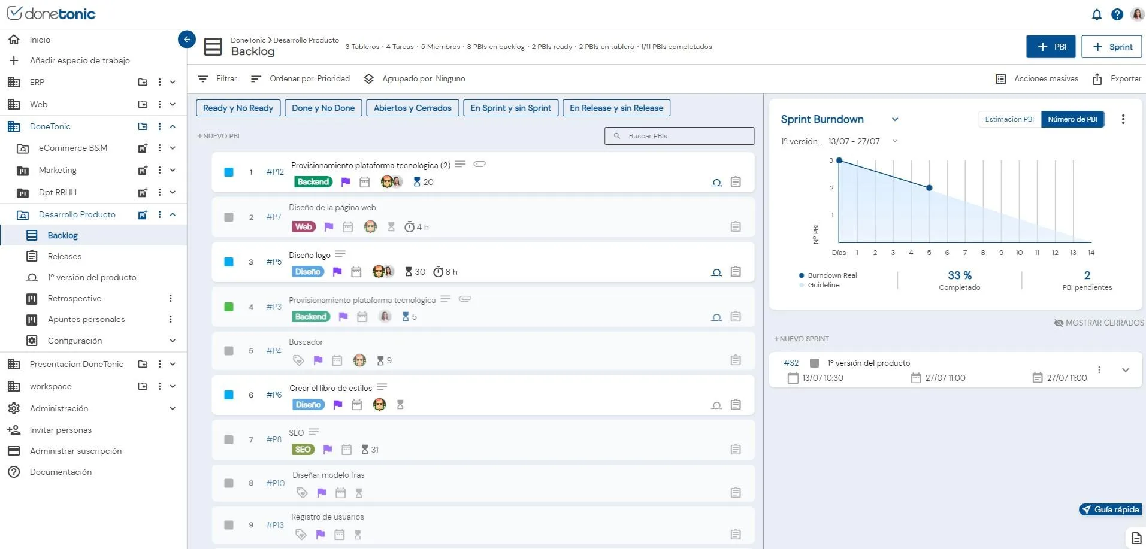Collapse sidebar with the blue arrow button

point(187,40)
